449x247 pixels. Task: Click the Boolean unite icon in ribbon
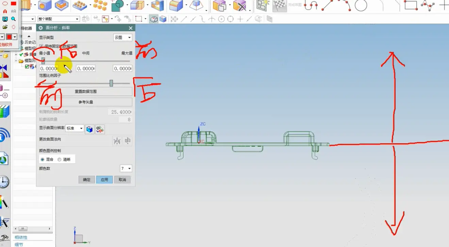(x=118, y=5)
